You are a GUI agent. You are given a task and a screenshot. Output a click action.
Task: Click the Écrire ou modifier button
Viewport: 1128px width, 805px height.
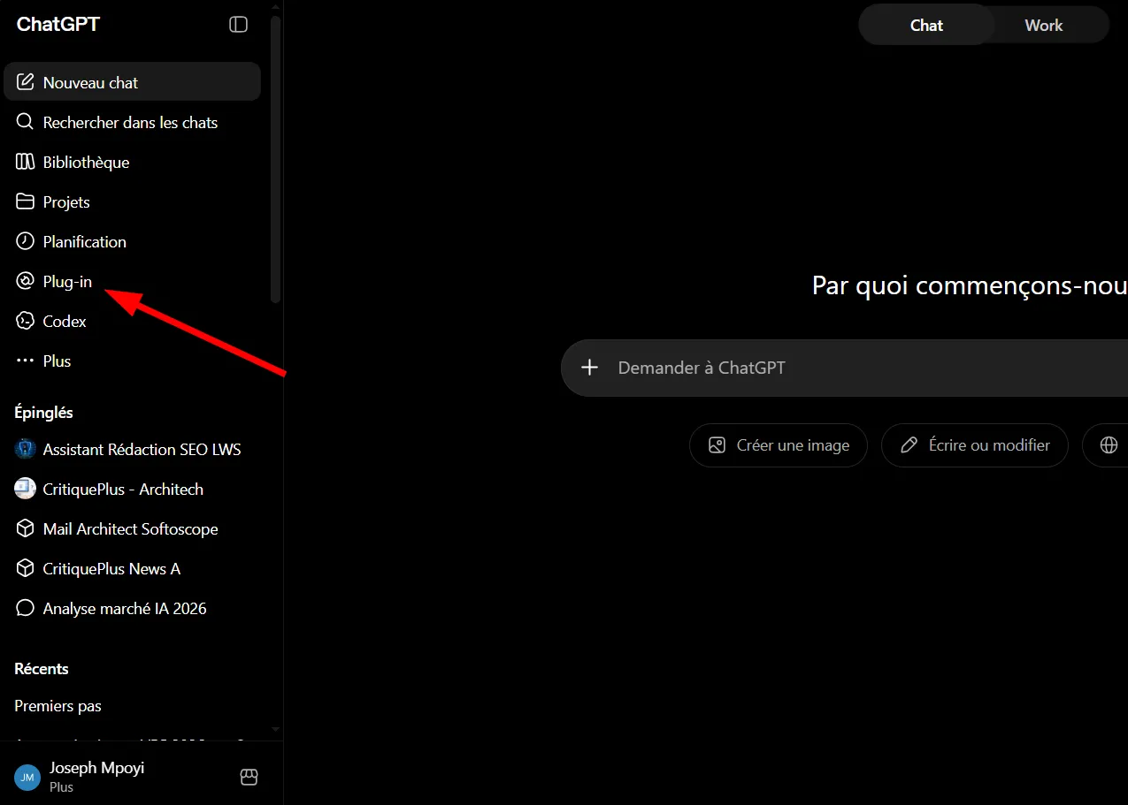(x=975, y=445)
